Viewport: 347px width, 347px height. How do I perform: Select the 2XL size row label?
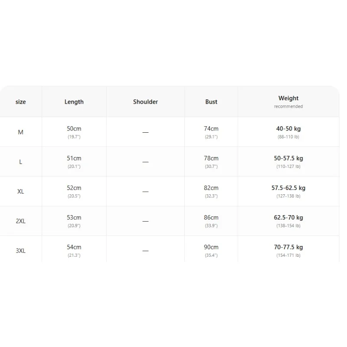(20, 221)
